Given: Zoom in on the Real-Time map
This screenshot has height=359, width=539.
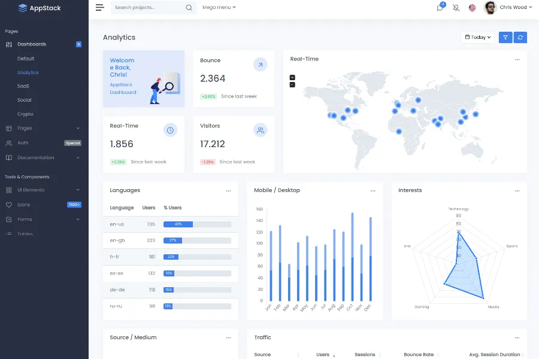Looking at the screenshot, I should coord(292,77).
